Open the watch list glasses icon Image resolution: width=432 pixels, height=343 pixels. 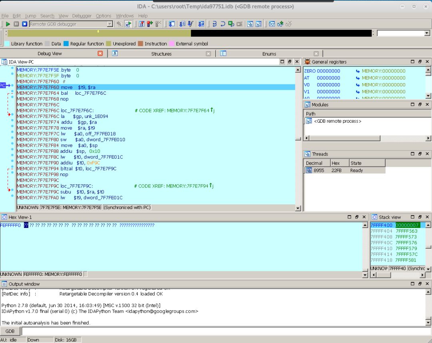[272, 24]
